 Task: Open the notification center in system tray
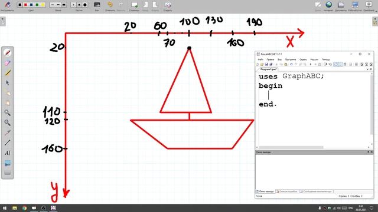372,208
